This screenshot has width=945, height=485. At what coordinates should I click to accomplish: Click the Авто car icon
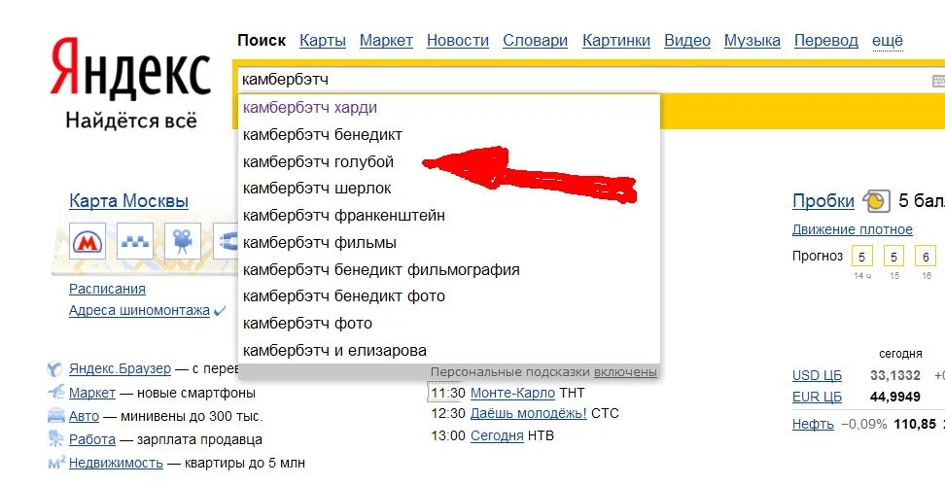(x=55, y=416)
